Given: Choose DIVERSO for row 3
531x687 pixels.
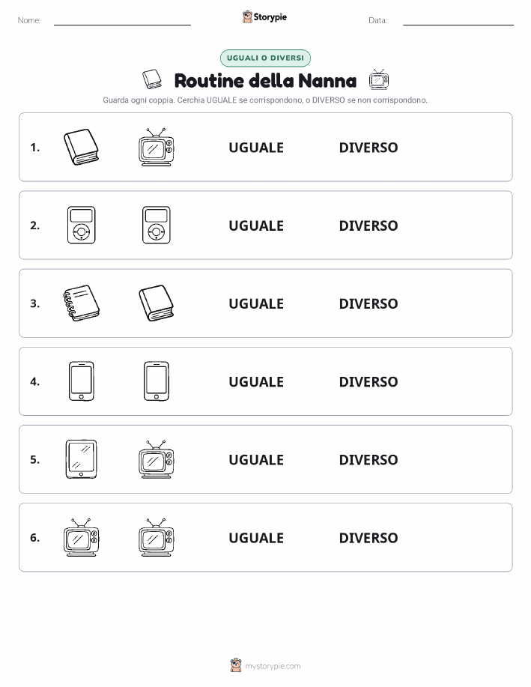Looking at the screenshot, I should 368,303.
